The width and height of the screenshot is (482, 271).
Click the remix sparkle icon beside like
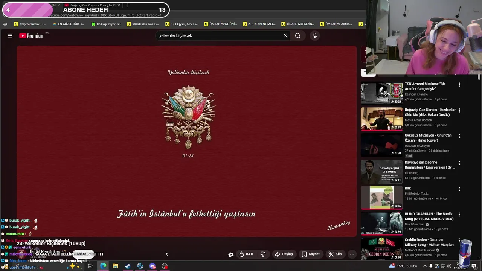(x=231, y=254)
